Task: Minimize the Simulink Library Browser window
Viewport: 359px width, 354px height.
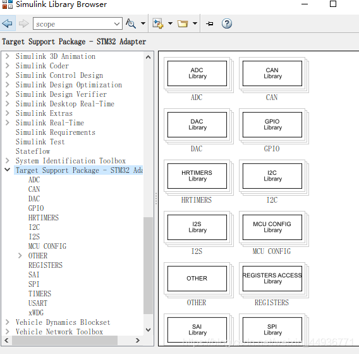Action: 305,4
